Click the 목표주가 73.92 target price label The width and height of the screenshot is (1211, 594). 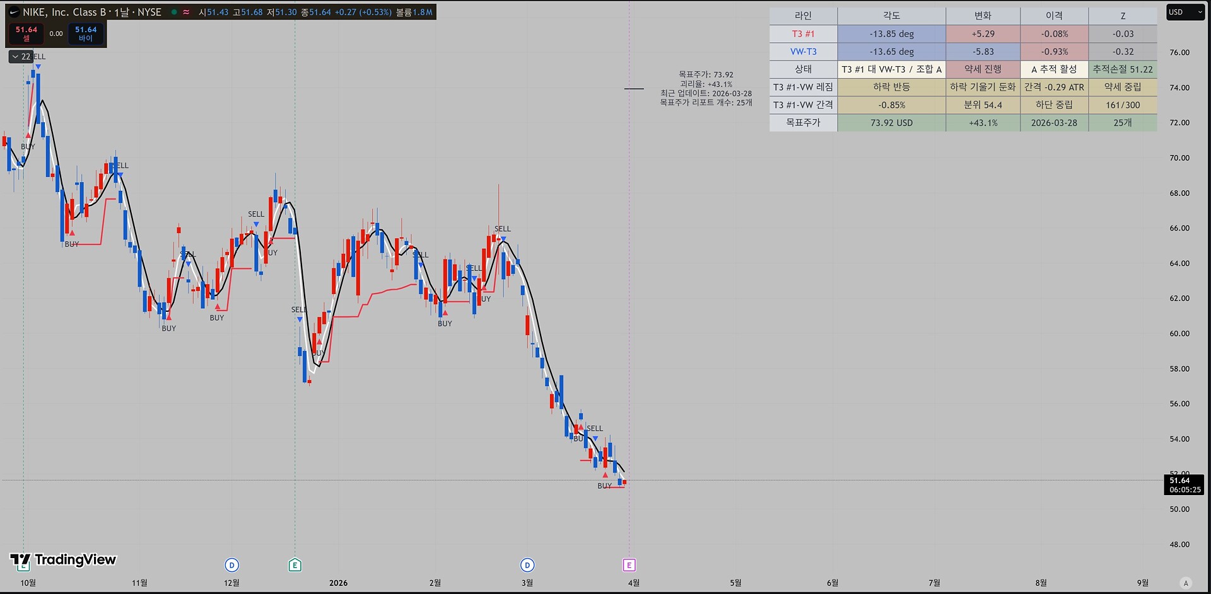coord(705,74)
